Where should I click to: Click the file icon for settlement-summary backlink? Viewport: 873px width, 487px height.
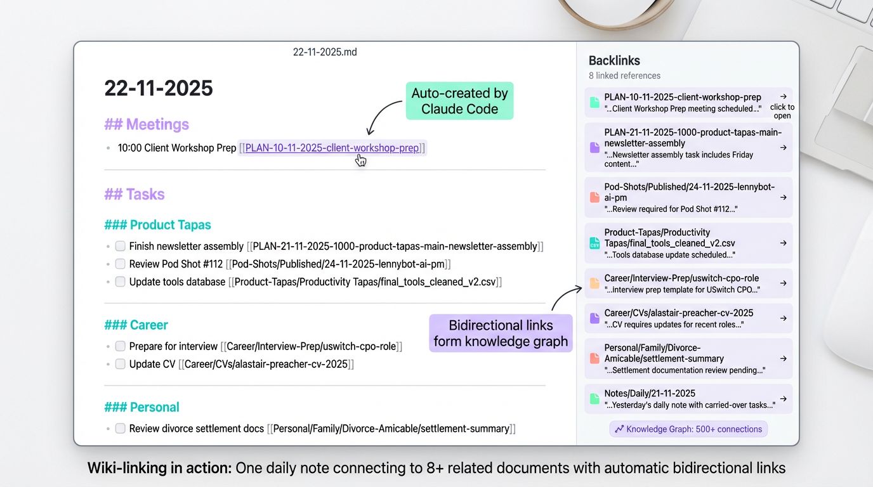tap(594, 358)
